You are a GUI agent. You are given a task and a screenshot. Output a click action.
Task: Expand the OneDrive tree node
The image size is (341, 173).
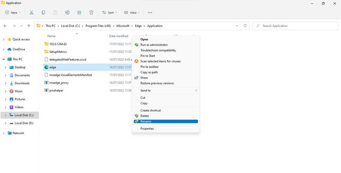(3, 49)
